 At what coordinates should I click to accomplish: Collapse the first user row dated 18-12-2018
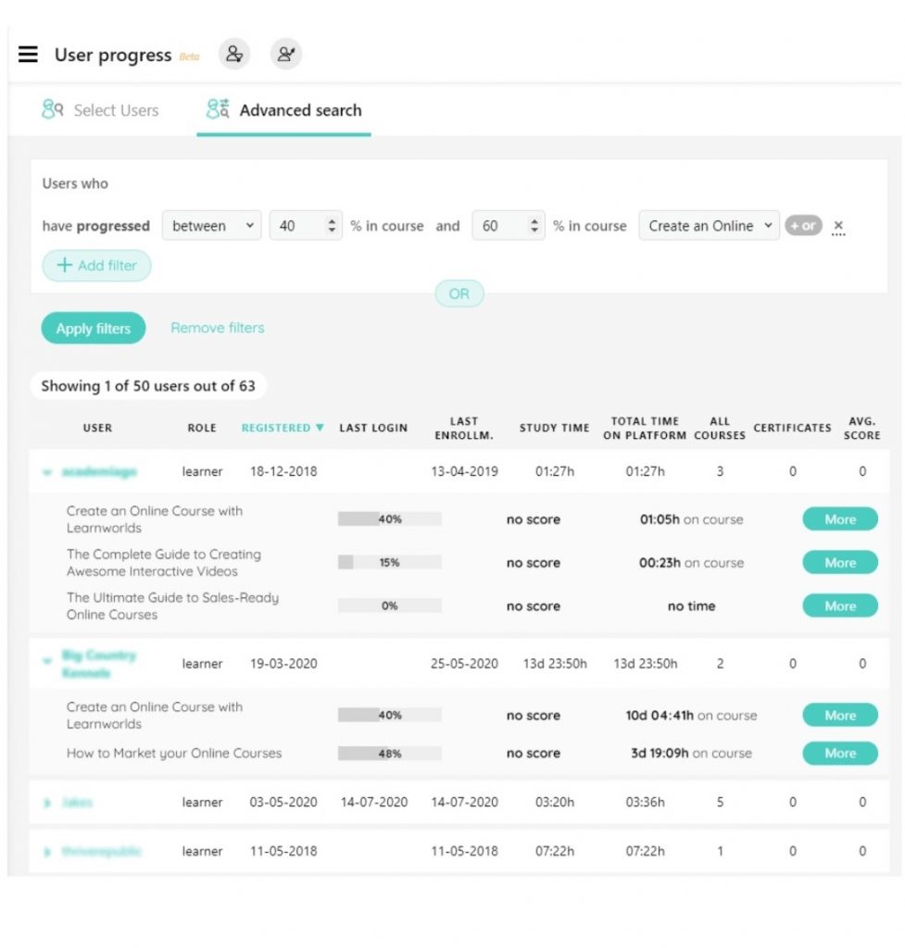[x=46, y=472]
